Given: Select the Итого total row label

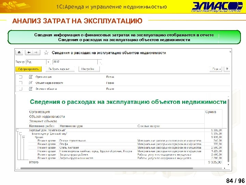Looking at the screenshot, I should pos(34,162).
